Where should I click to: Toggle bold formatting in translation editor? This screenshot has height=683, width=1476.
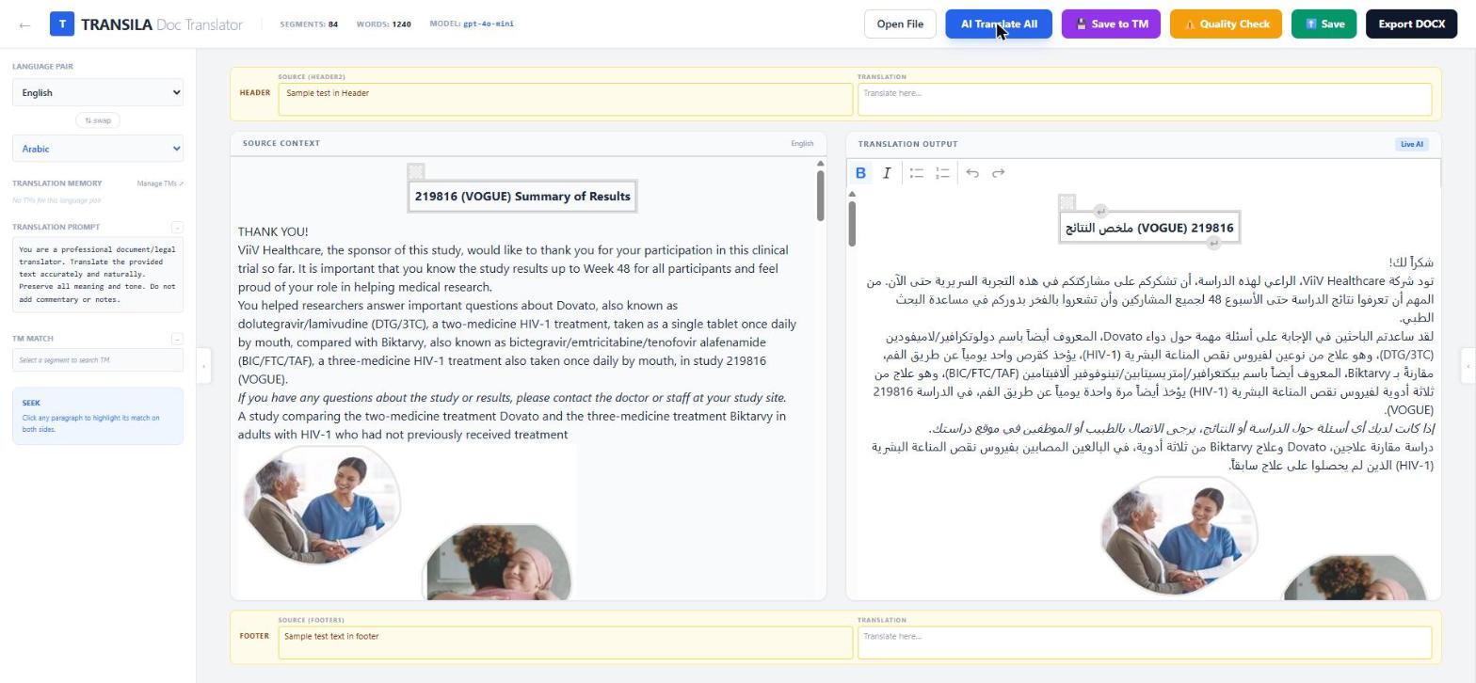pyautogui.click(x=860, y=173)
